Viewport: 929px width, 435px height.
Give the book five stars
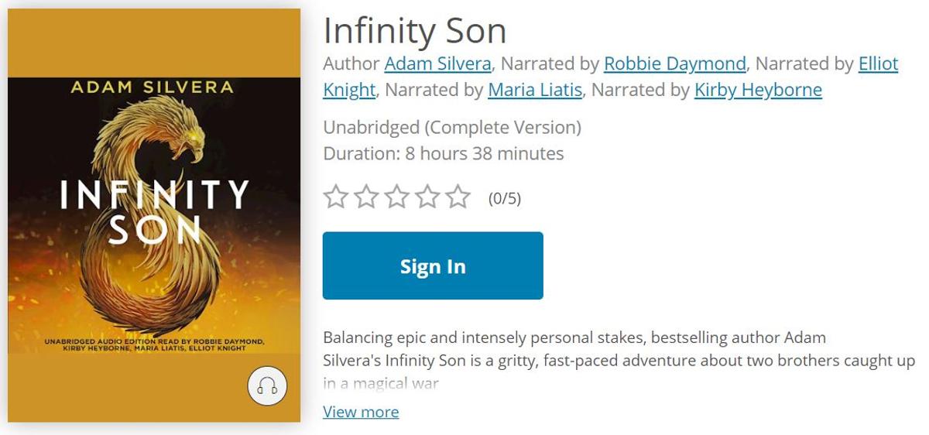click(x=458, y=197)
